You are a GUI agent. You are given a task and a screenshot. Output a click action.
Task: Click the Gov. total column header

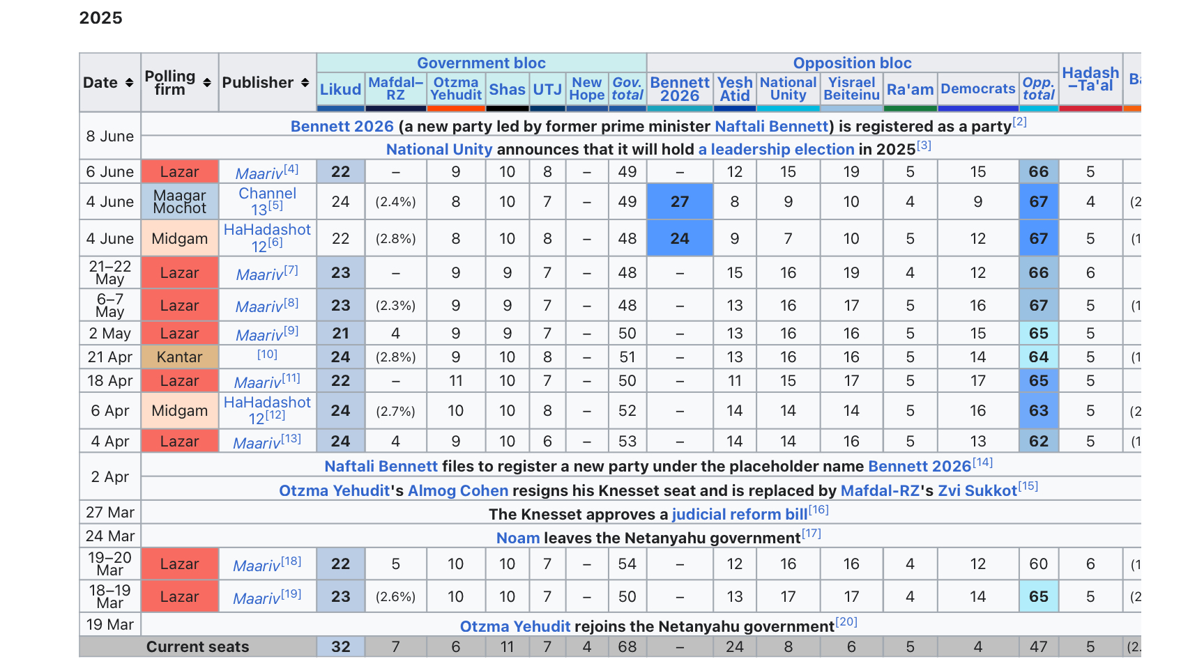tap(627, 88)
